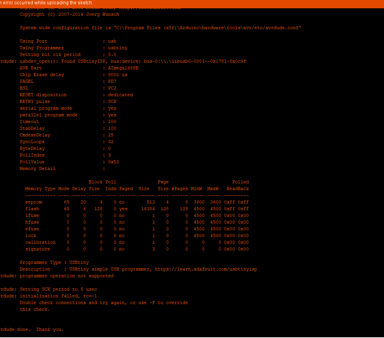Click the 'usbtiny' programmer value
The image size is (384, 338).
(118, 48)
